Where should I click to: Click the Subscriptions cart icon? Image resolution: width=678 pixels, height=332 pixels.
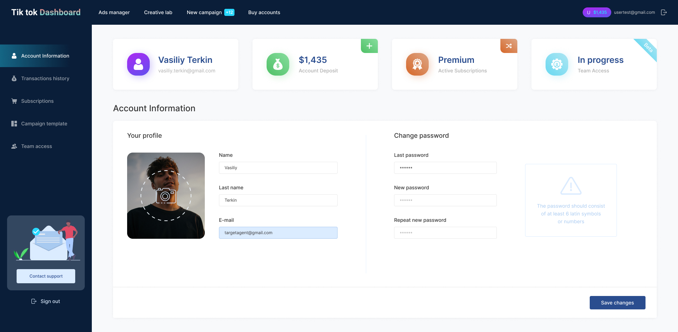14,101
